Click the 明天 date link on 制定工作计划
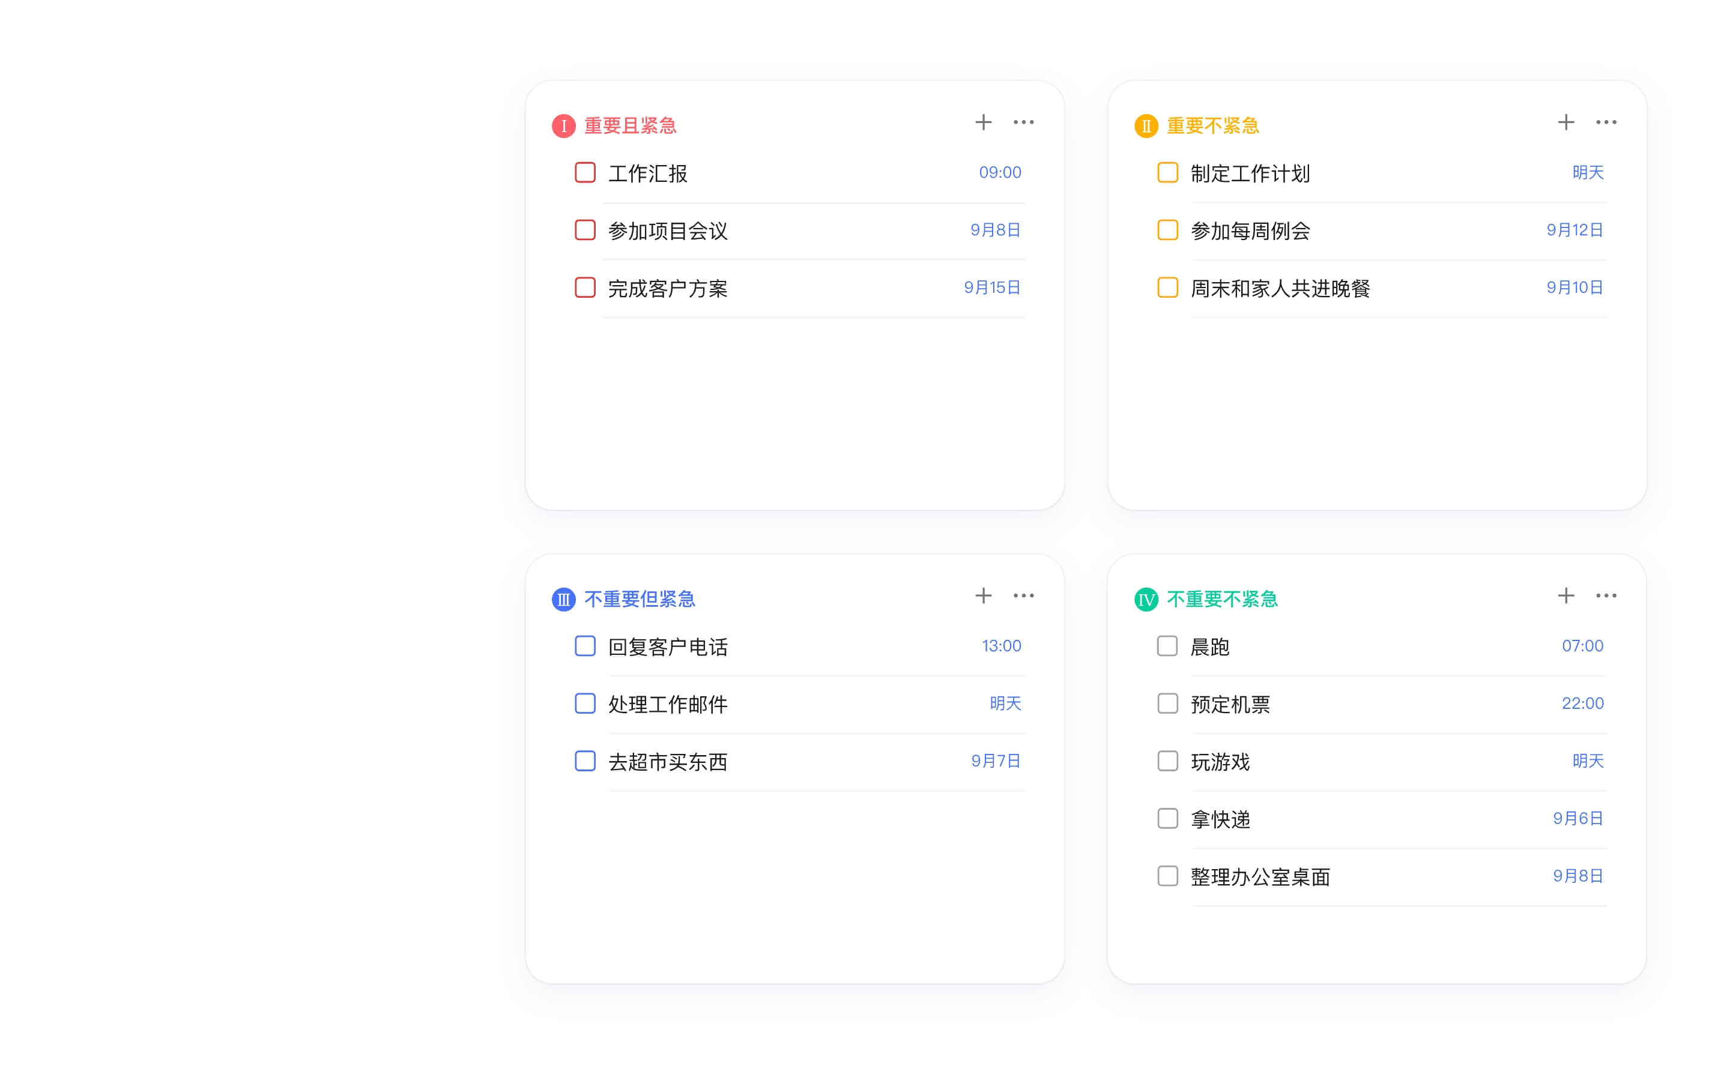 [x=1588, y=173]
